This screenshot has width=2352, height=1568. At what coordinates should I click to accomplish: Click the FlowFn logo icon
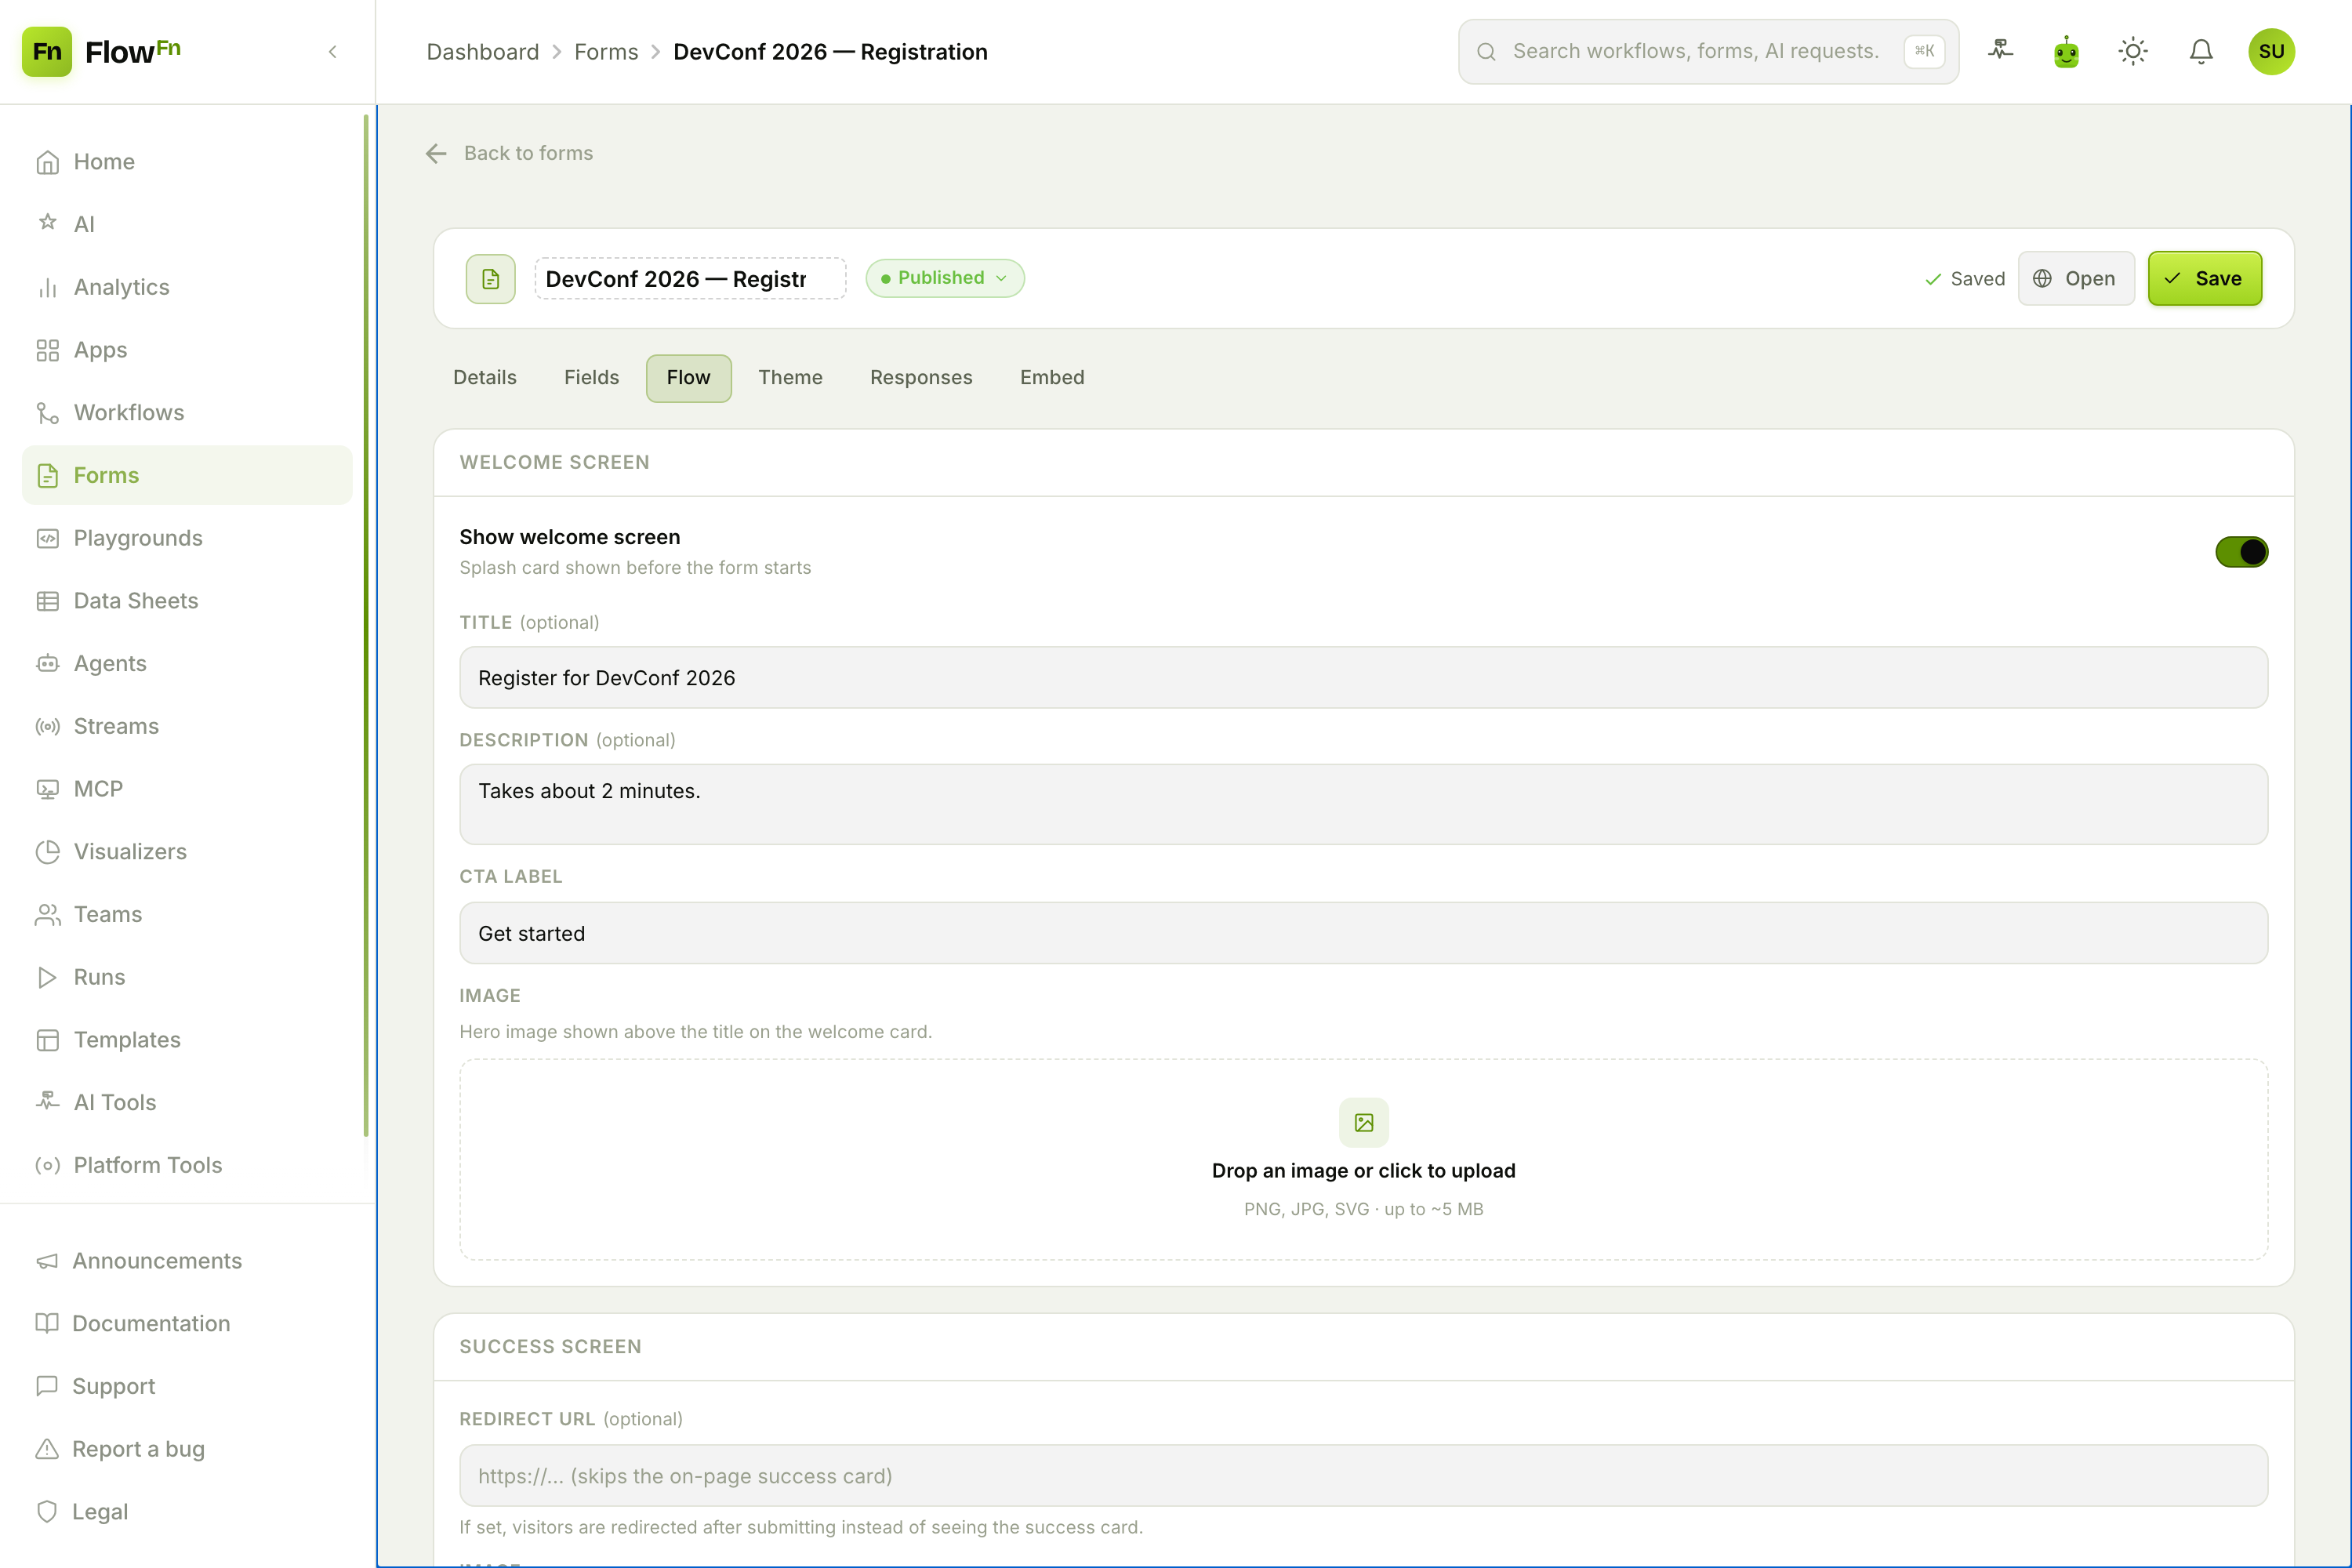pyautogui.click(x=47, y=51)
